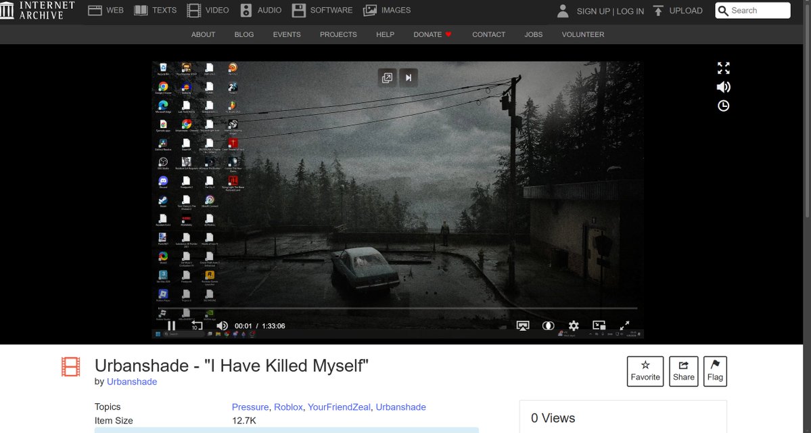Open the YourFriendZeal topic link
The height and width of the screenshot is (433, 811).
[x=339, y=407]
